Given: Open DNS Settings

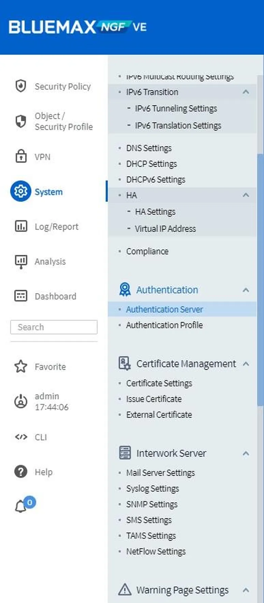Looking at the screenshot, I should pos(149,148).
